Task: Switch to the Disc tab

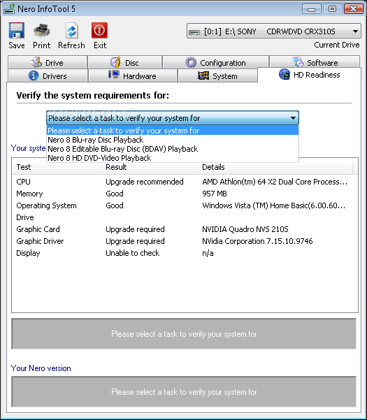Action: click(125, 62)
